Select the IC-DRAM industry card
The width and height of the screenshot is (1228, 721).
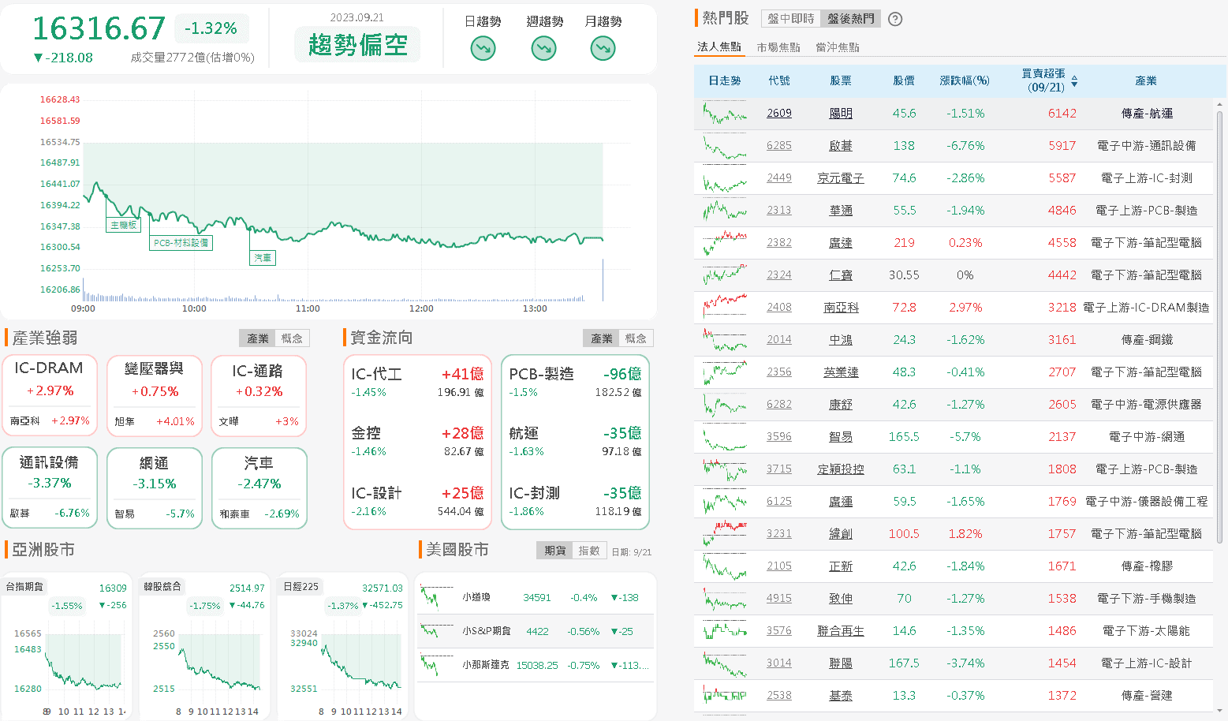50,394
